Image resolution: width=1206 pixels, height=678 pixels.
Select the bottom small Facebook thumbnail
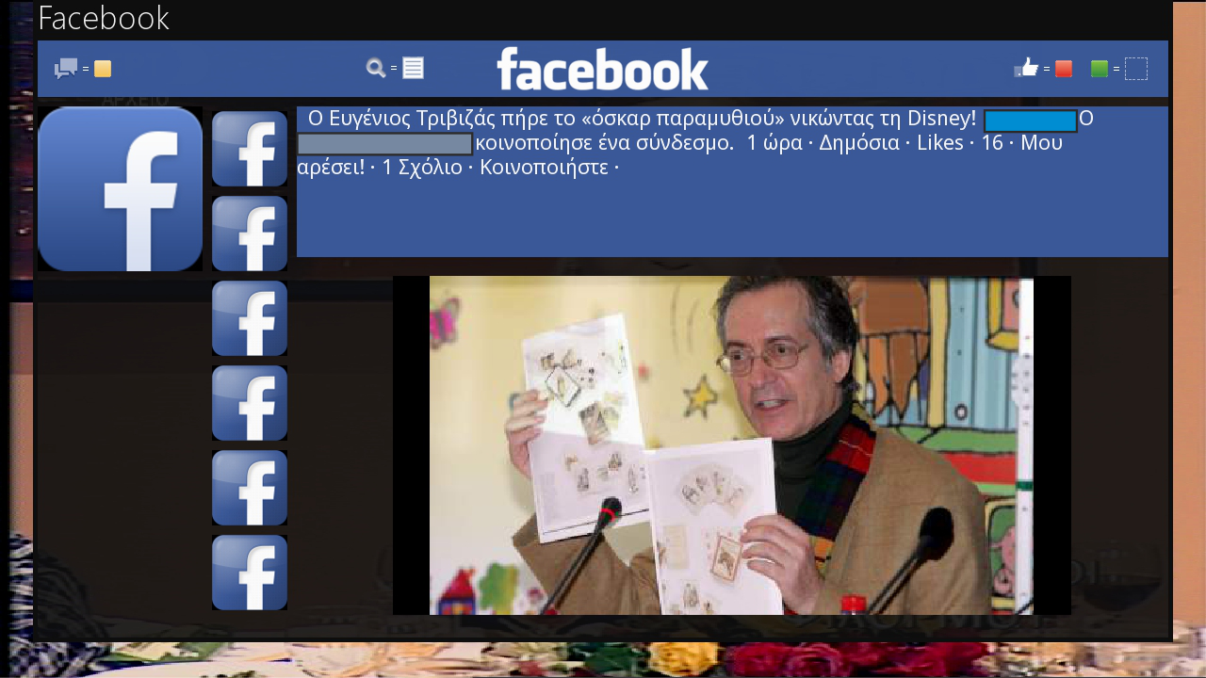[250, 573]
